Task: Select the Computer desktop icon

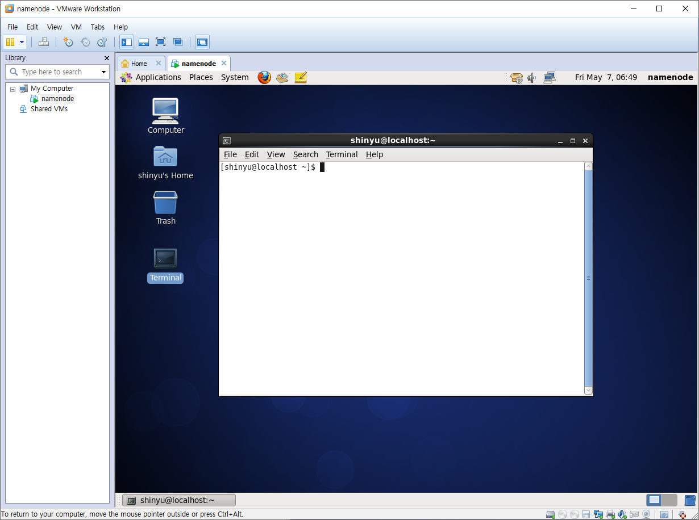Action: (x=165, y=116)
